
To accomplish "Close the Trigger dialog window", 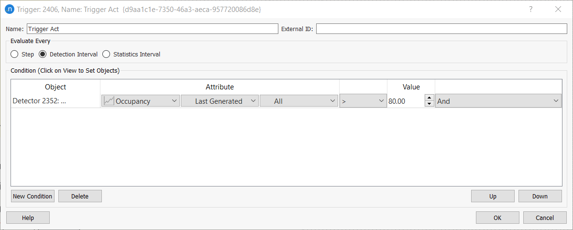I will tap(558, 9).
